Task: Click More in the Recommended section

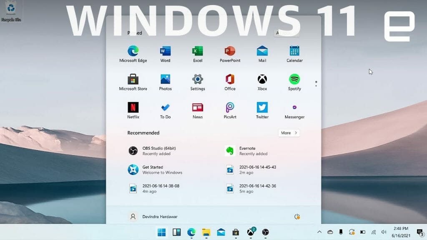Action: point(289,133)
